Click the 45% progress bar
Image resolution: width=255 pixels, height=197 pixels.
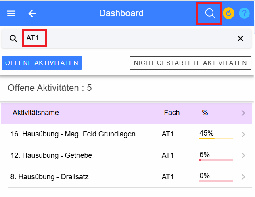point(215,138)
